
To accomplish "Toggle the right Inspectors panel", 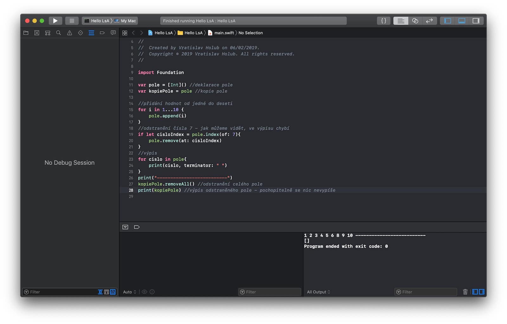I will click(476, 21).
